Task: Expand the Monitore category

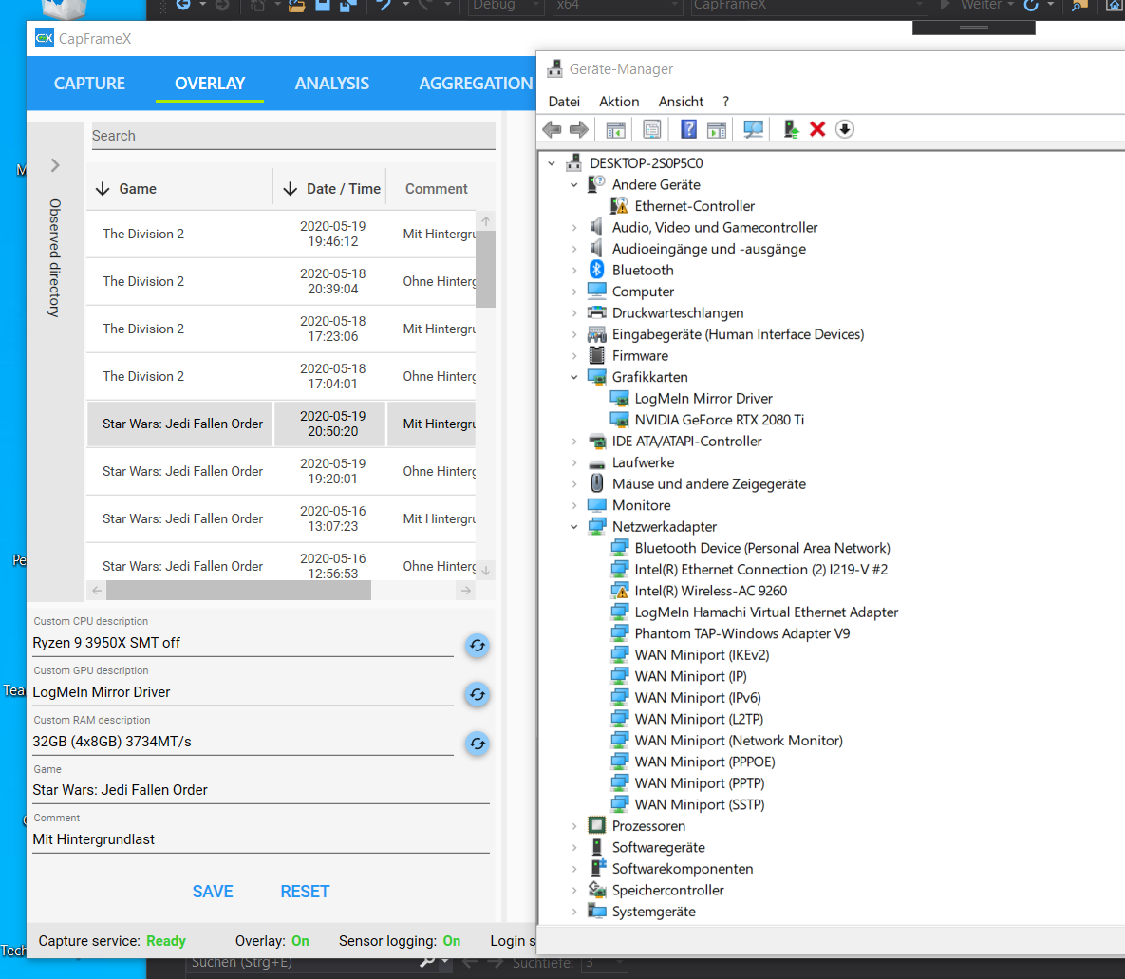Action: pos(574,505)
